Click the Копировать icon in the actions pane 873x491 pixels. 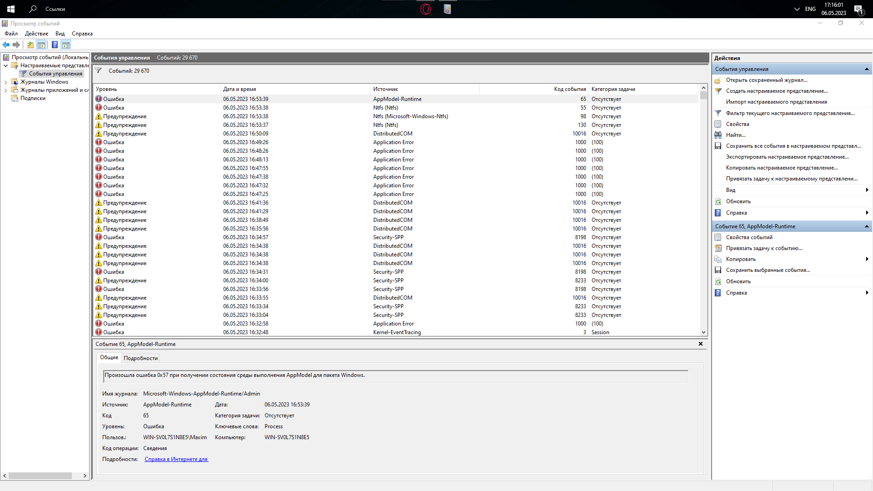pyautogui.click(x=718, y=259)
